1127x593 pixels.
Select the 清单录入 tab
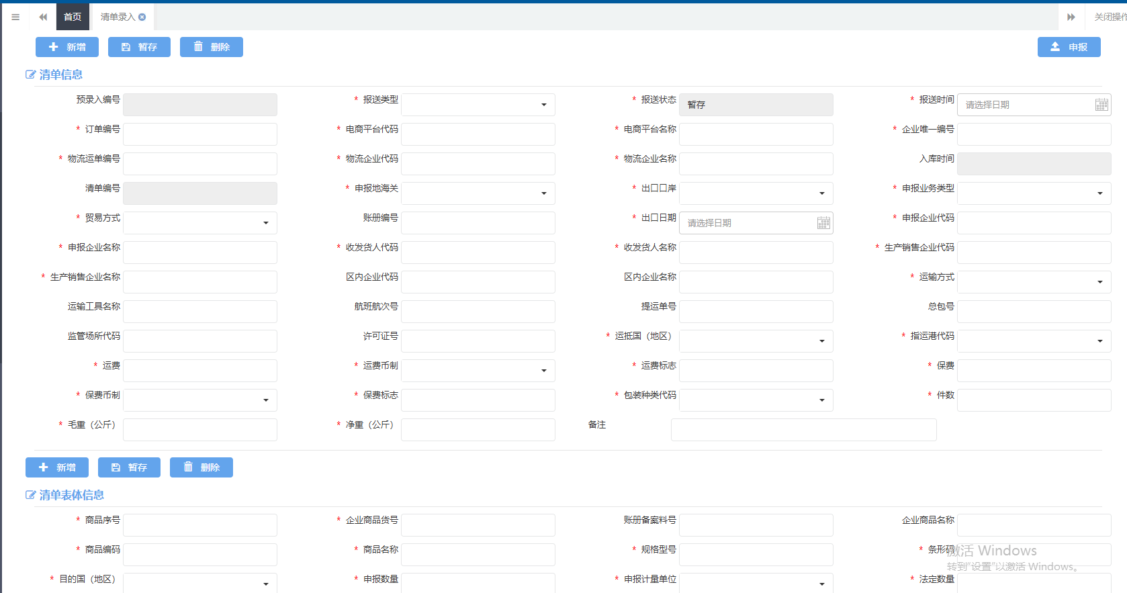(x=118, y=17)
